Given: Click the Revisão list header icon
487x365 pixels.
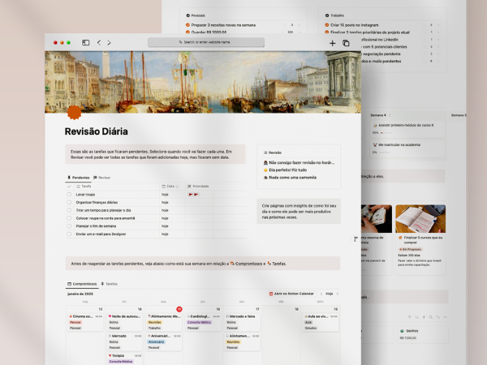Looking at the screenshot, I should coord(265,152).
